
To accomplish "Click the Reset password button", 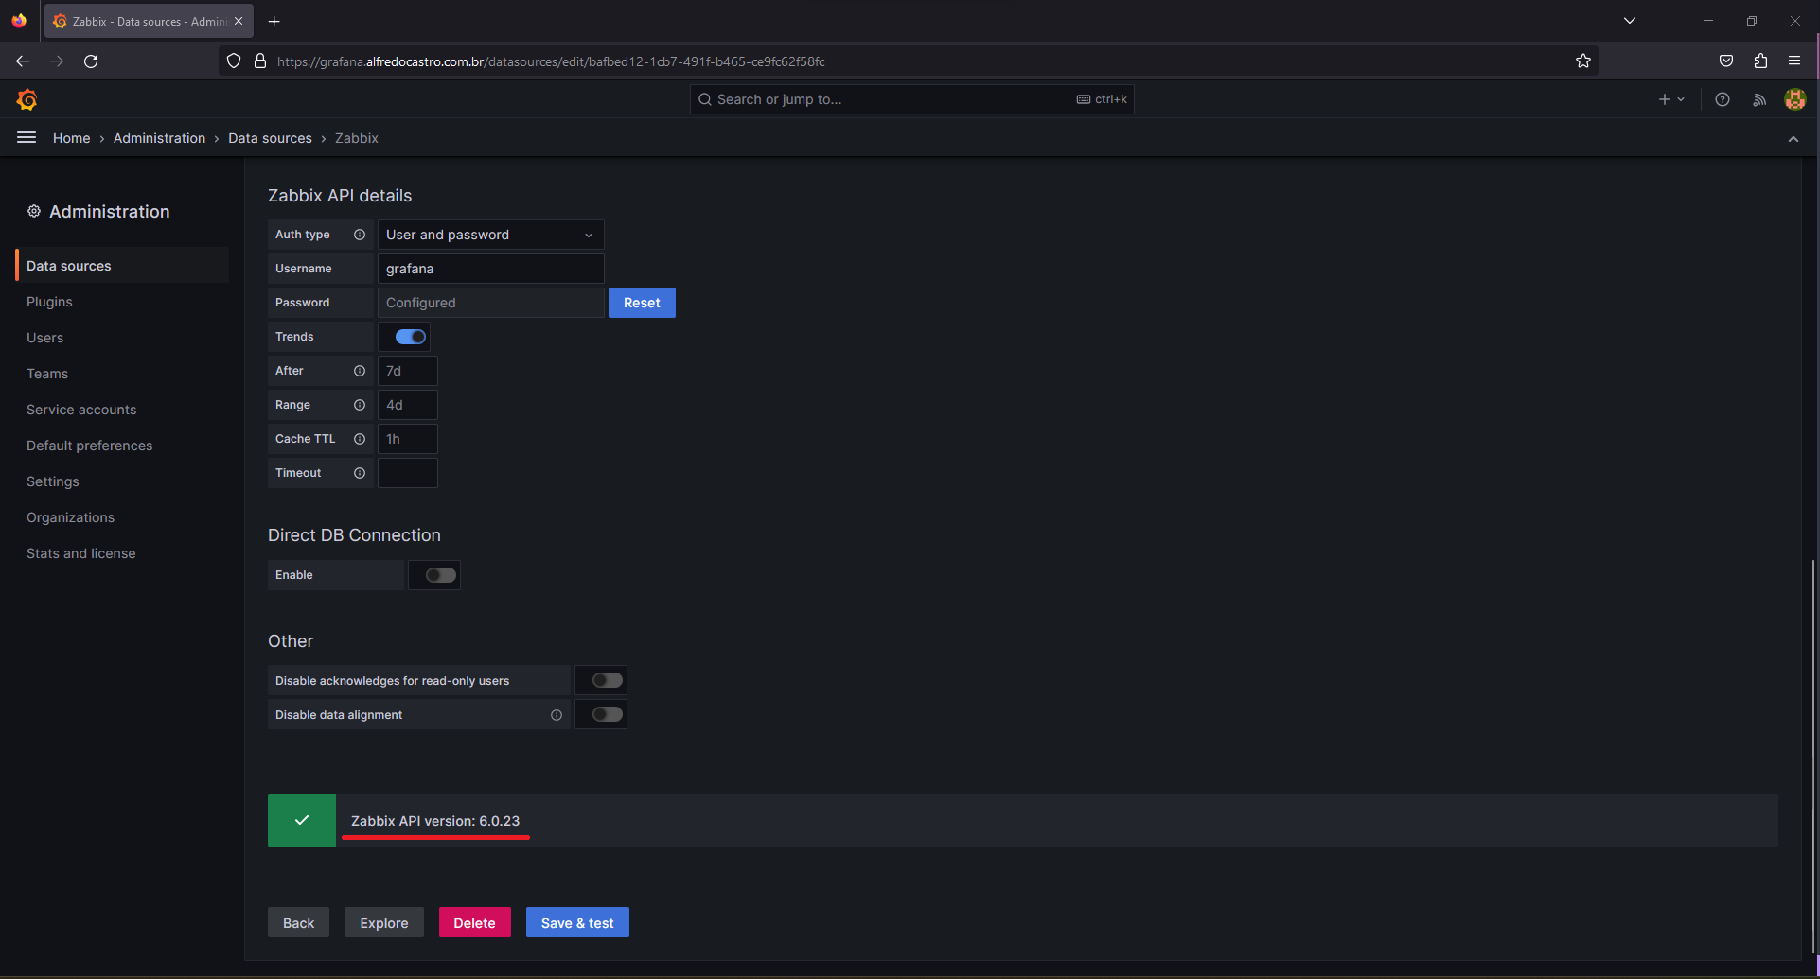I will pyautogui.click(x=642, y=303).
